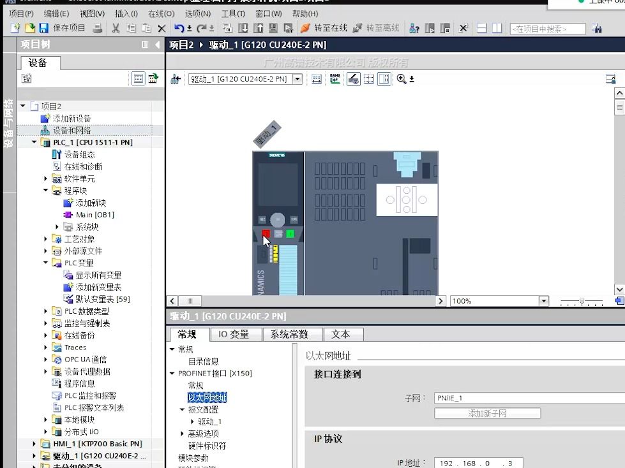This screenshot has width=625, height=468.
Task: Switch to the IO 变量 tab
Action: tap(236, 334)
